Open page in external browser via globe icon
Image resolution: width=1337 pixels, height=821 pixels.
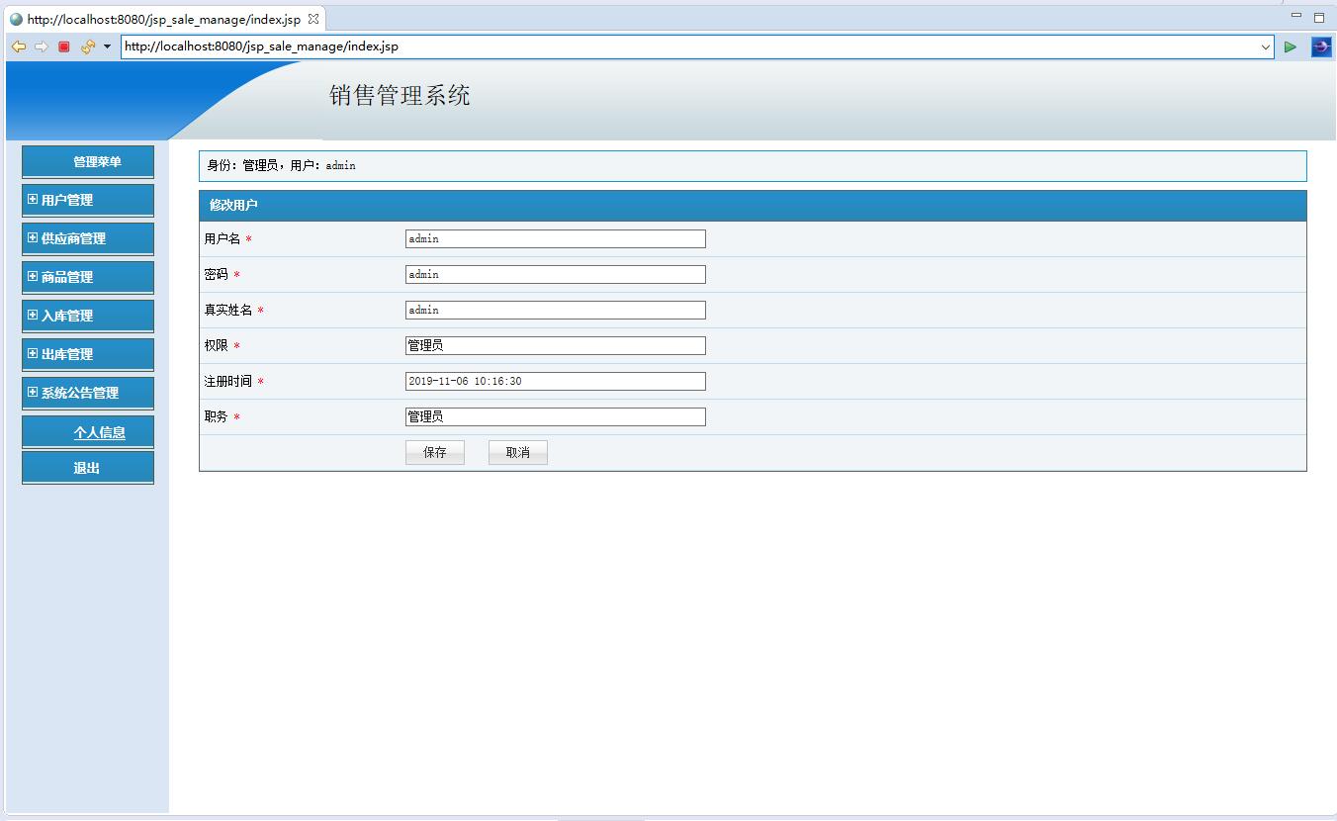(x=1321, y=46)
